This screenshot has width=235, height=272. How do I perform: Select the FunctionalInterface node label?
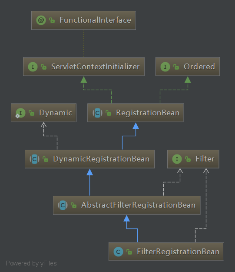tap(95, 20)
